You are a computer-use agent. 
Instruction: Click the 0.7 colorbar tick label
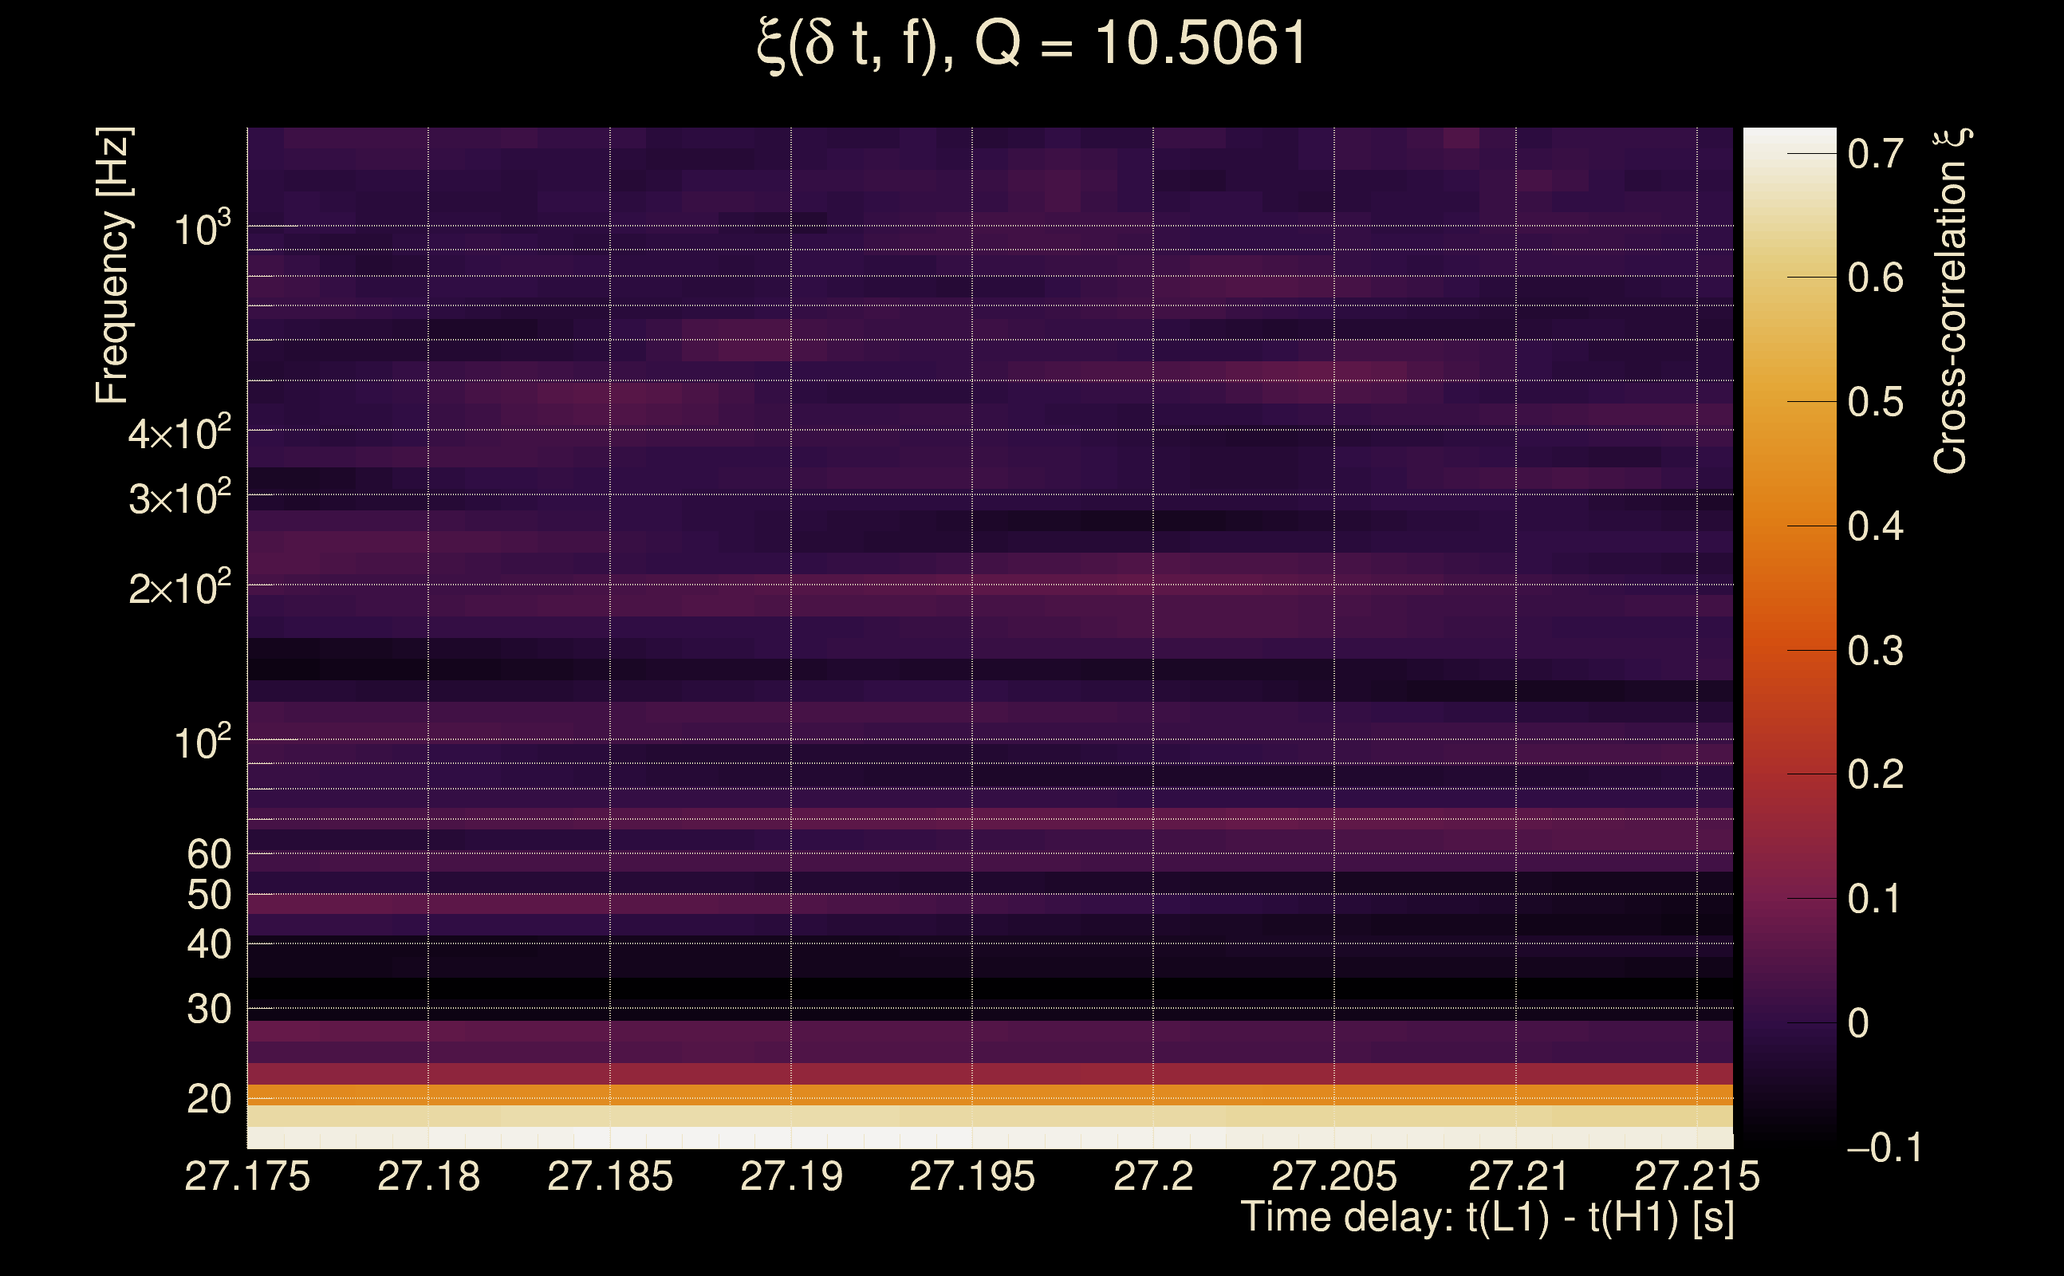tap(1875, 154)
